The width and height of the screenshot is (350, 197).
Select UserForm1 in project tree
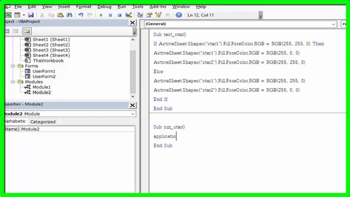pos(44,71)
